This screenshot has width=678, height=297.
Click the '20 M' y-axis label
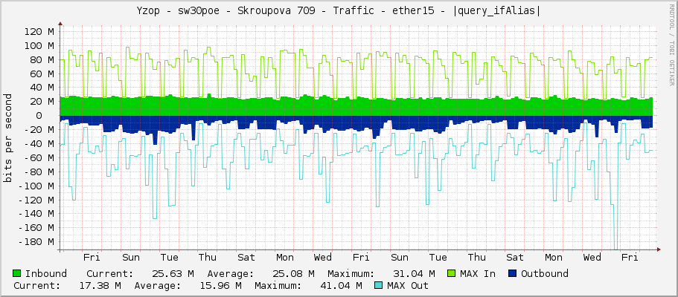(x=42, y=102)
